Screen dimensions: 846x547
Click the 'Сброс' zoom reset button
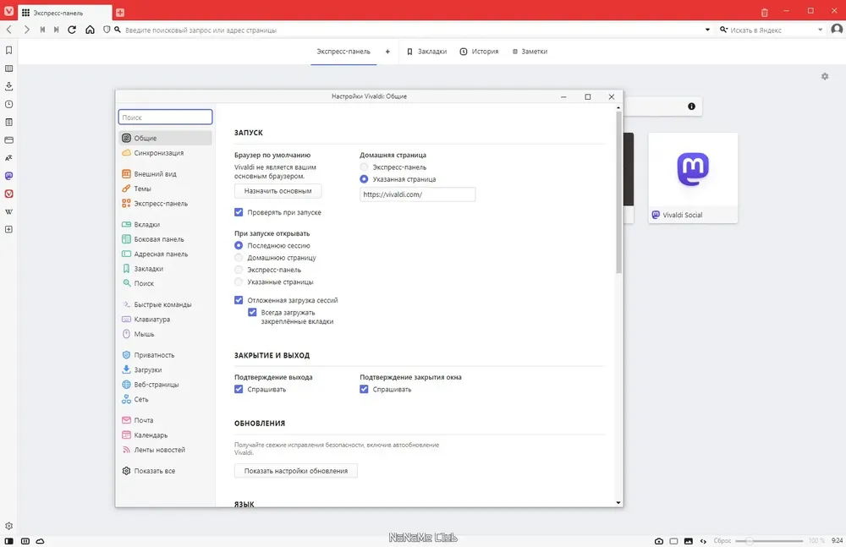pos(722,540)
